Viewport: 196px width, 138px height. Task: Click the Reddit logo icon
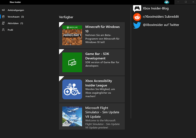(x=137, y=17)
